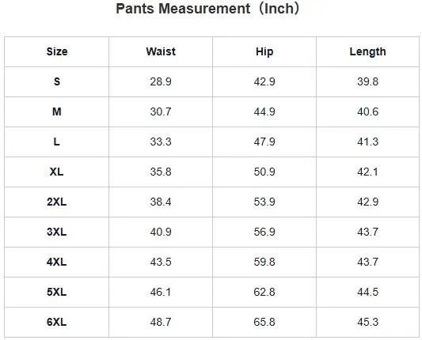The width and height of the screenshot is (422, 340).
Task: Select the 6XL size row label
Action: [x=56, y=322]
